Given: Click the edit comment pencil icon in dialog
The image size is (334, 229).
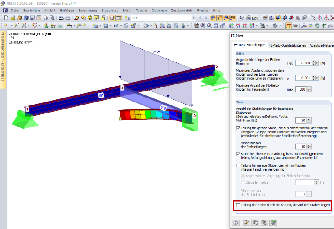Looking at the screenshot, I should pos(246,223).
